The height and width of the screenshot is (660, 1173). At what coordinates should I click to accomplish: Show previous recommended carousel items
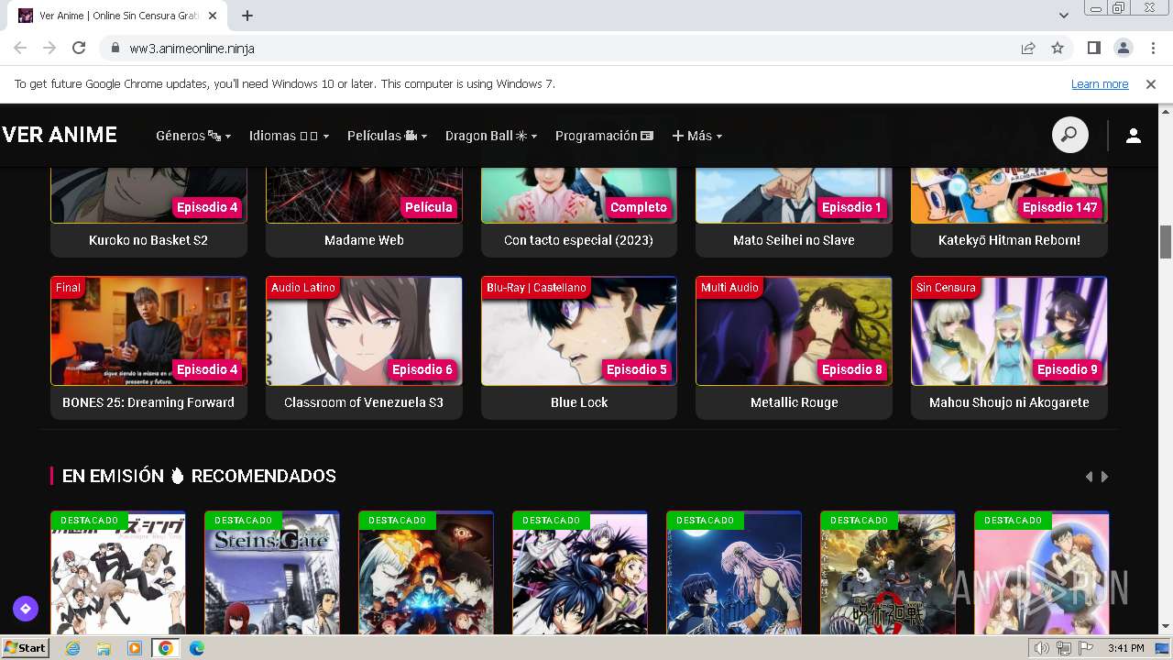[x=1089, y=477]
